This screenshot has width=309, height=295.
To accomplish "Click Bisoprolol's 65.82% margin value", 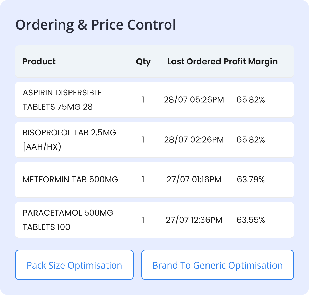I will (251, 140).
